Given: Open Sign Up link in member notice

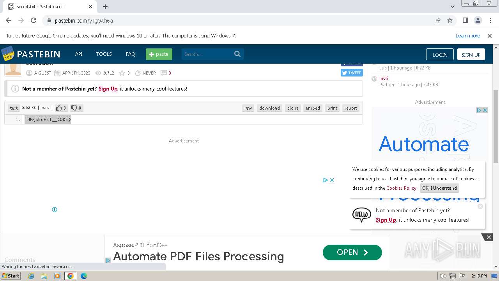Looking at the screenshot, I should tap(108, 89).
